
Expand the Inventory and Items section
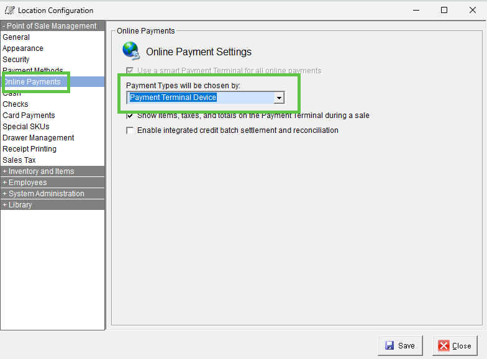[38, 171]
